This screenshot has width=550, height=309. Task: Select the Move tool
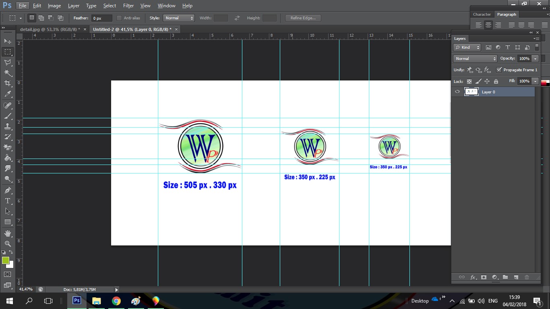coord(8,41)
